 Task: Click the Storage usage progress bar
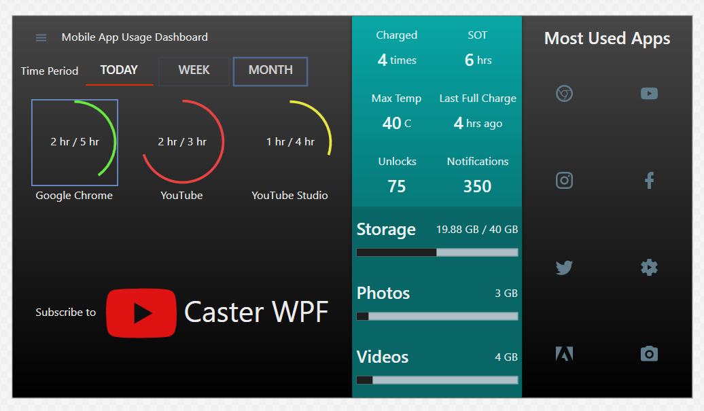[437, 253]
